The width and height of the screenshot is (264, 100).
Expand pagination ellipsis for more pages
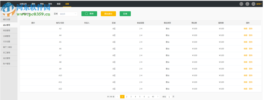(x=149, y=97)
